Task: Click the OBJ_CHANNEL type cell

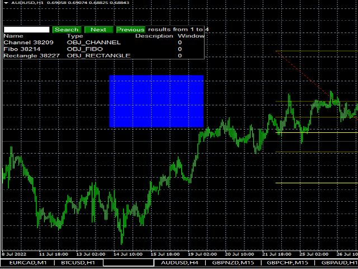Action: tap(93, 43)
